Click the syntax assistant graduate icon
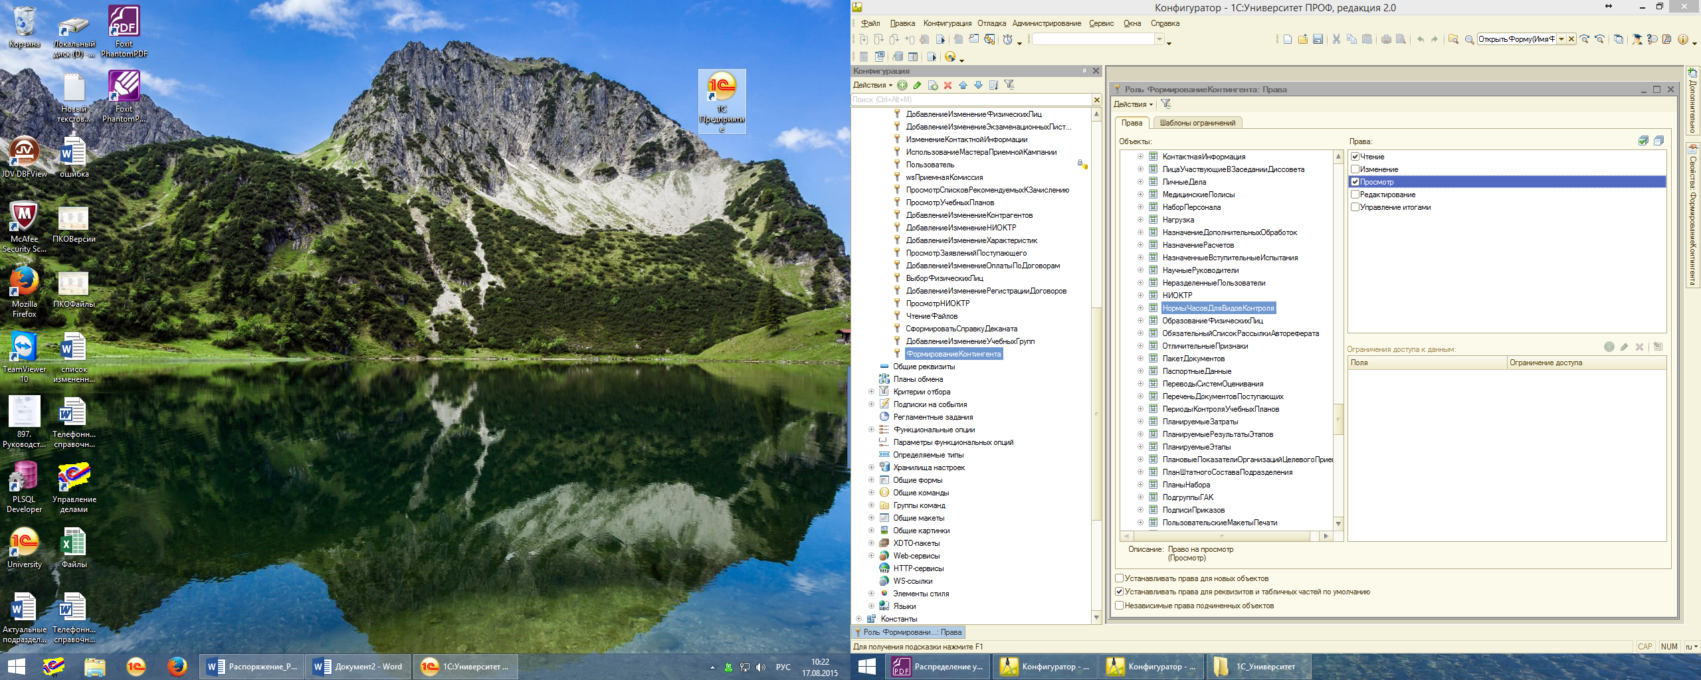The height and width of the screenshot is (680, 1701). (1637, 39)
